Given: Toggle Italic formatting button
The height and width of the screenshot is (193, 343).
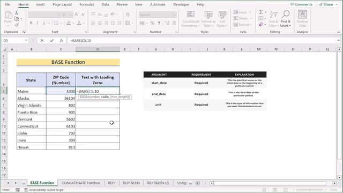Looking at the screenshot, I should (x=38, y=23).
